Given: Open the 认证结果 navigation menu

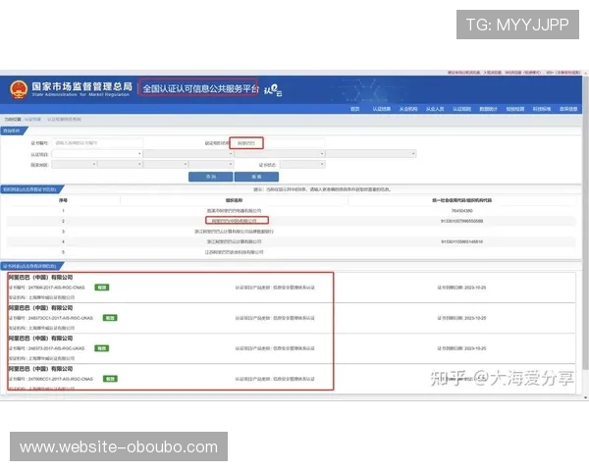Looking at the screenshot, I should click(x=382, y=109).
